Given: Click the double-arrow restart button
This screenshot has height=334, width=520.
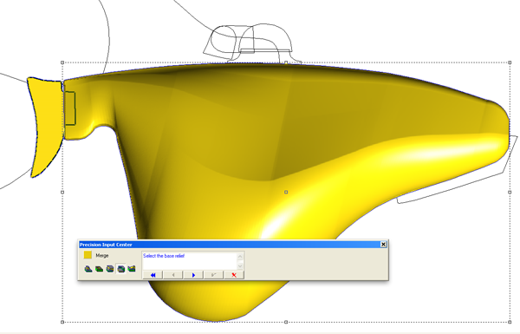Looking at the screenshot, I should (153, 275).
